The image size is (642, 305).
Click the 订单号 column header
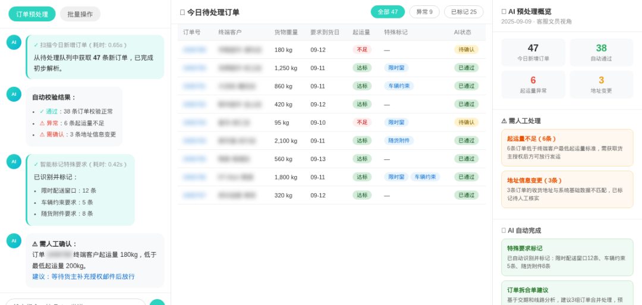tap(191, 32)
